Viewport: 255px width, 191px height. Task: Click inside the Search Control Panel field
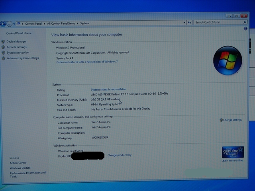click(x=217, y=22)
